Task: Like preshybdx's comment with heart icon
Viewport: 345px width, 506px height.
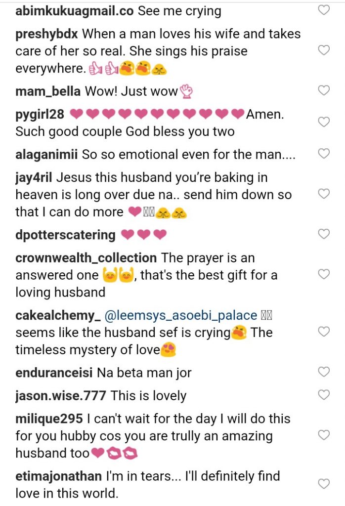Action: pyautogui.click(x=323, y=50)
